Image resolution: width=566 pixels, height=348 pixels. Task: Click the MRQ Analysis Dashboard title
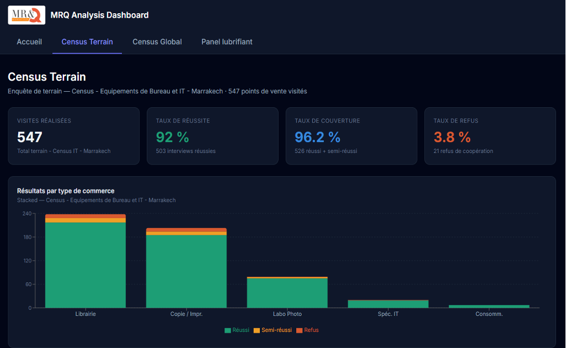click(x=99, y=15)
